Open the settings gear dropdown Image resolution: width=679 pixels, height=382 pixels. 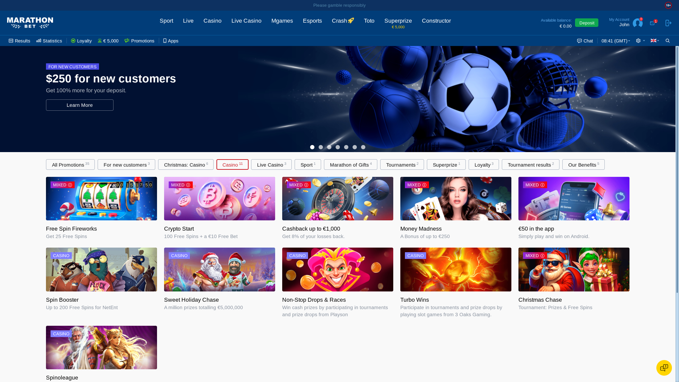point(639,41)
